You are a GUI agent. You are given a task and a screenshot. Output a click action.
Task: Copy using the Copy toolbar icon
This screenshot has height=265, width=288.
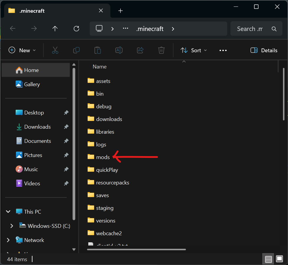(x=76, y=50)
